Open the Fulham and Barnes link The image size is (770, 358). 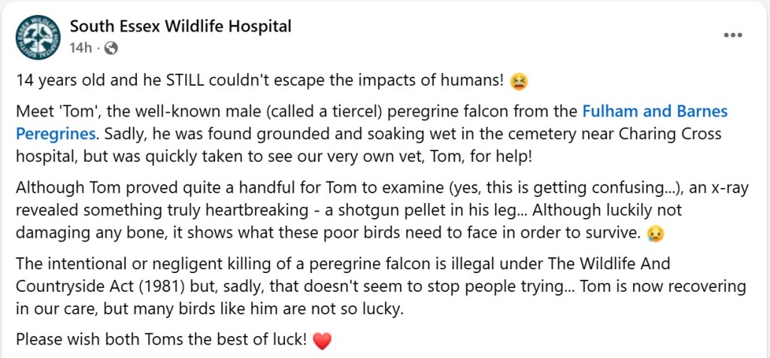point(655,112)
